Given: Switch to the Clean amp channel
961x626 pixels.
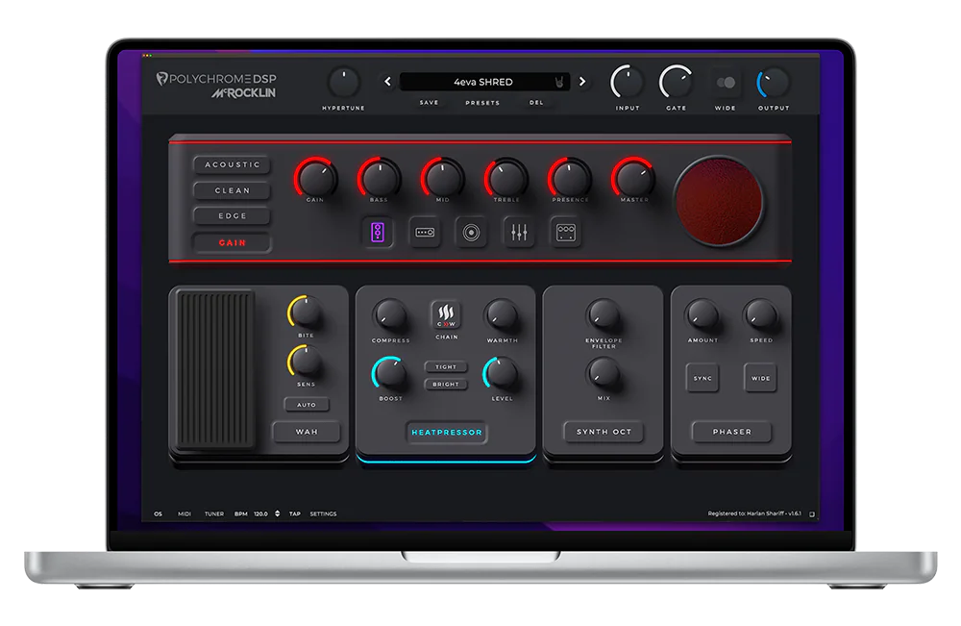Looking at the screenshot, I should pos(233,190).
